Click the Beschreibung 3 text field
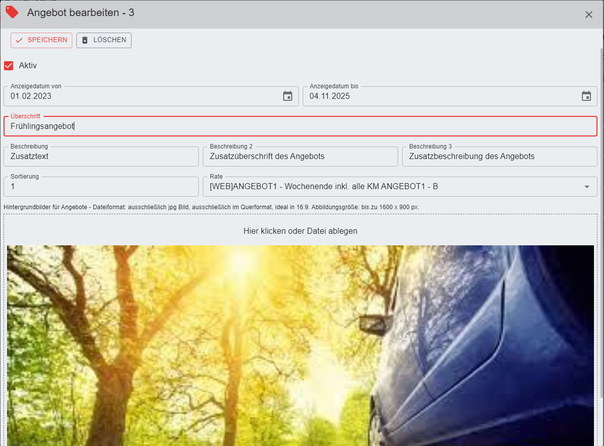 point(499,157)
